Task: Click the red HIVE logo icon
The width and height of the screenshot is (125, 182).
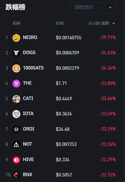Action: pyautogui.click(x=16, y=160)
